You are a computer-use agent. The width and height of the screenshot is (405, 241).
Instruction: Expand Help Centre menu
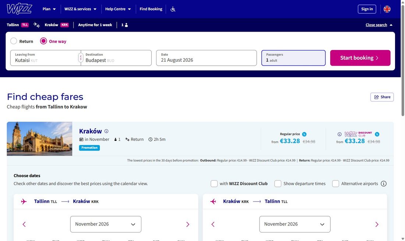[118, 9]
